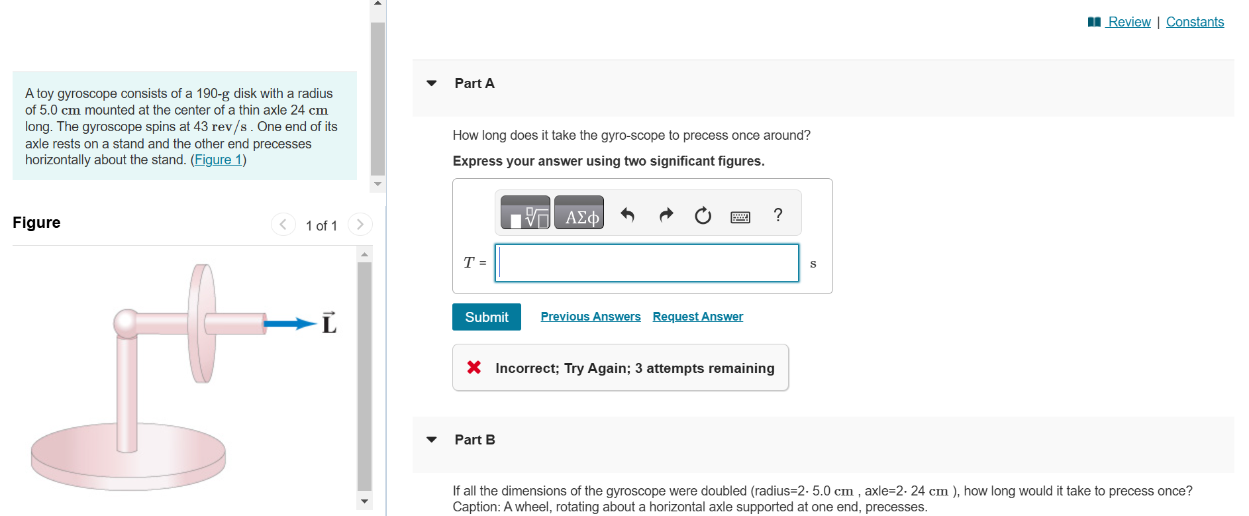Show keyboard shortcuts icon

[x=740, y=217]
